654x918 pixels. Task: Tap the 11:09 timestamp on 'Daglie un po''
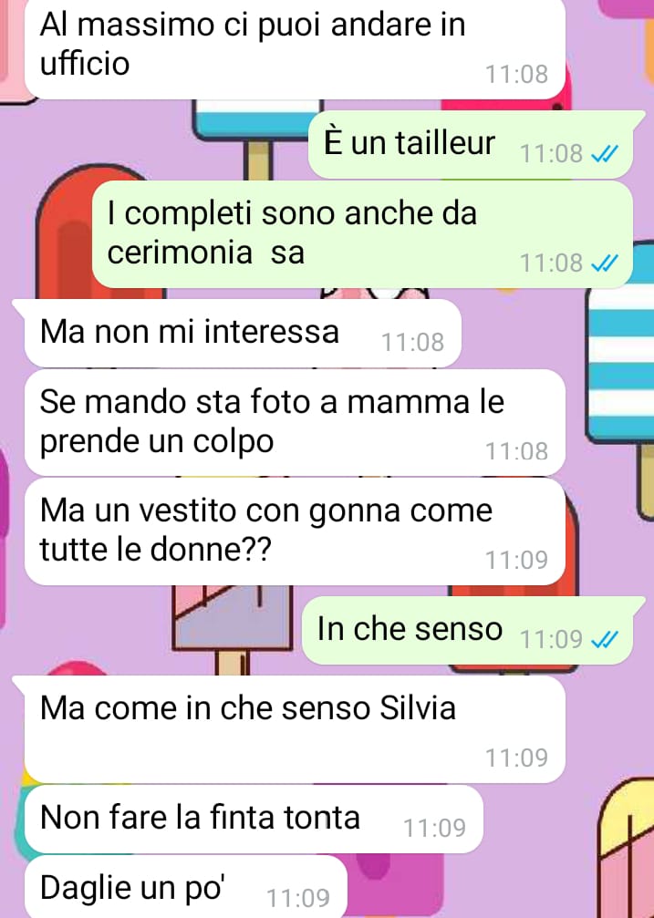click(298, 898)
